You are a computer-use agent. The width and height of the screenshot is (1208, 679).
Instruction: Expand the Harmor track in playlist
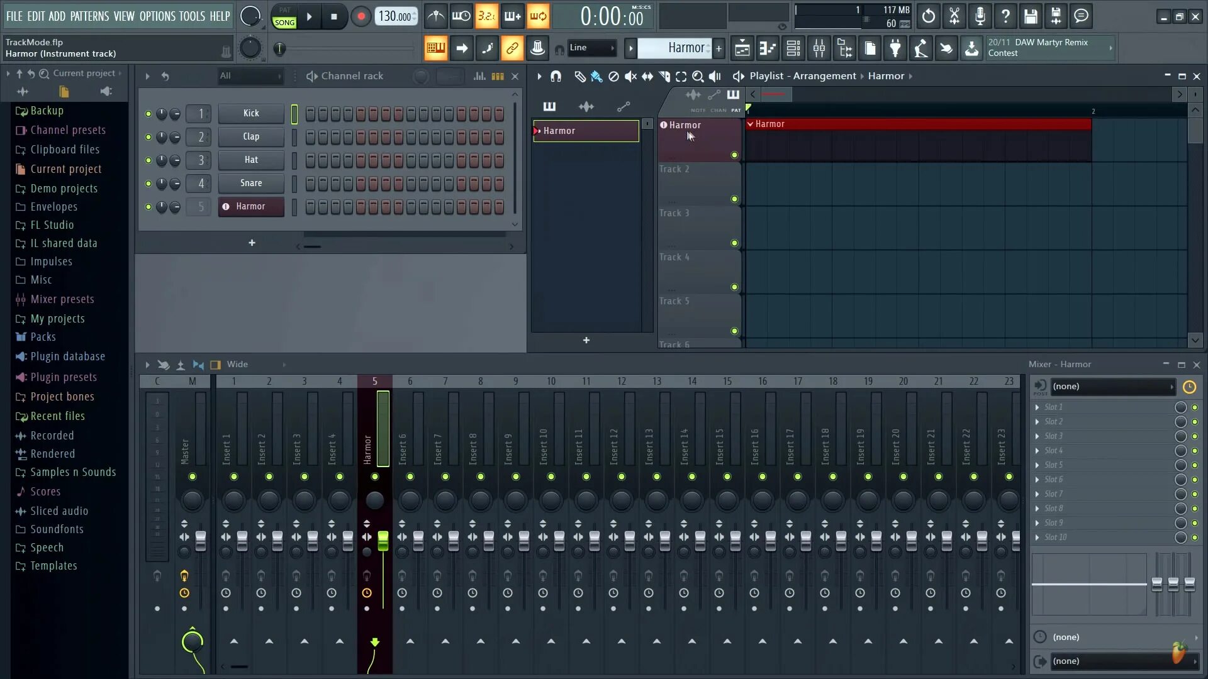(664, 124)
